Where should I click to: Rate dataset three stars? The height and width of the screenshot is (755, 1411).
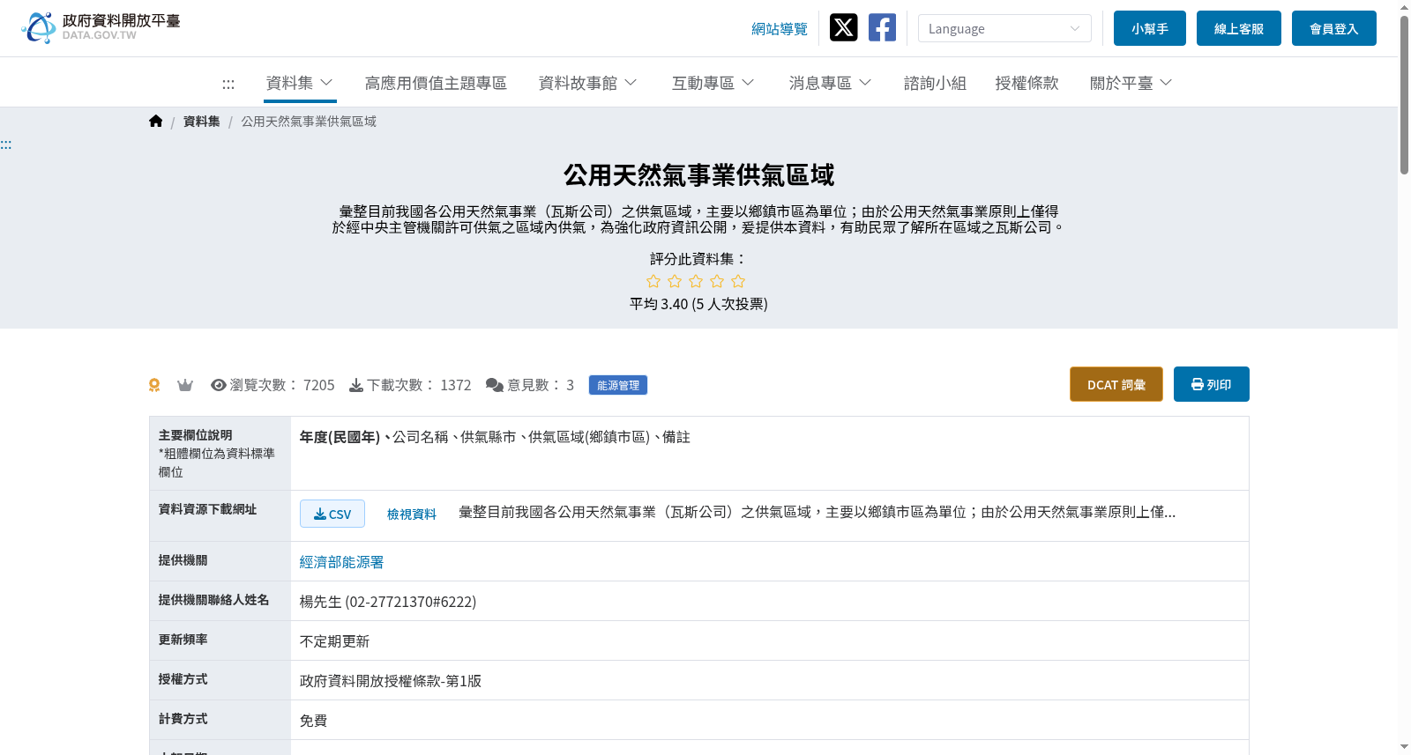[x=696, y=281]
